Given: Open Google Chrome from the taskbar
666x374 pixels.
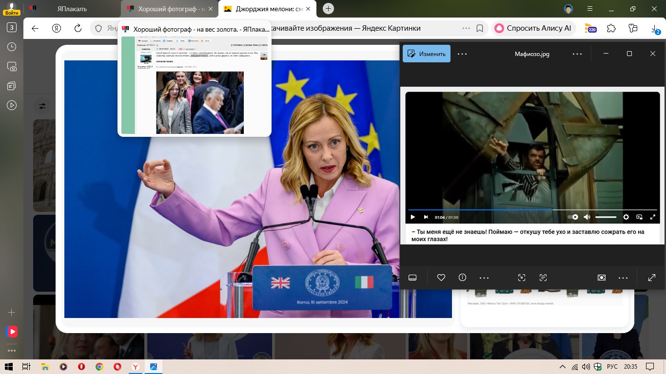Looking at the screenshot, I should coord(99,367).
